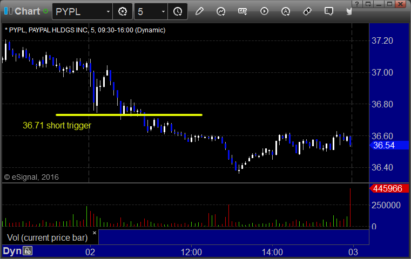Open the chart studies icon
This screenshot has width=411, height=259.
click(221, 11)
